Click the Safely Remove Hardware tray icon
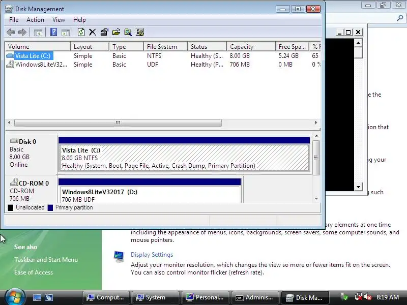Screen dimensions: 407x305 (x=344, y=297)
